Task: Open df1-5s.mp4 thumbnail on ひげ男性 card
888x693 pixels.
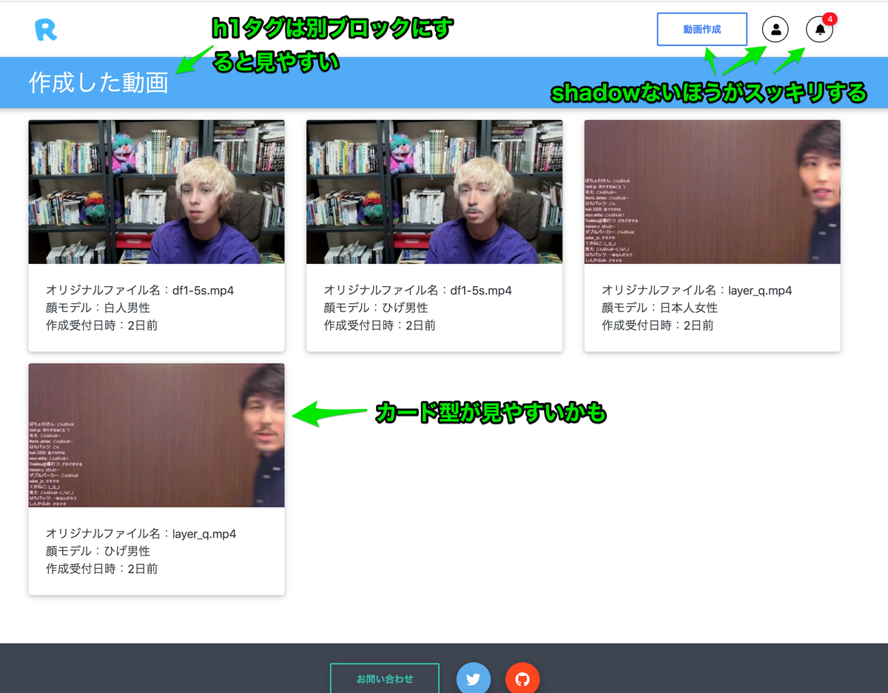Action: pos(434,192)
